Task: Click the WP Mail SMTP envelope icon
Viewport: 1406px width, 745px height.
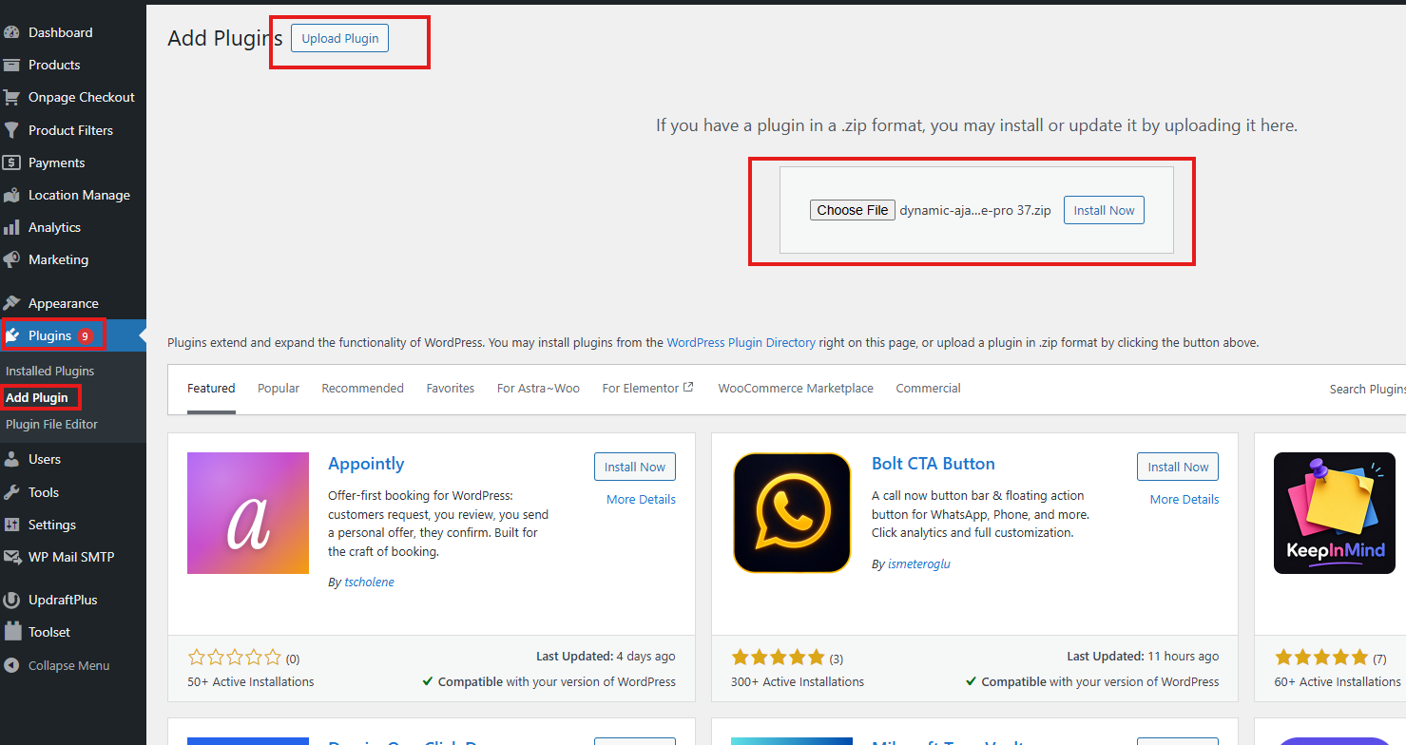Action: [11, 557]
